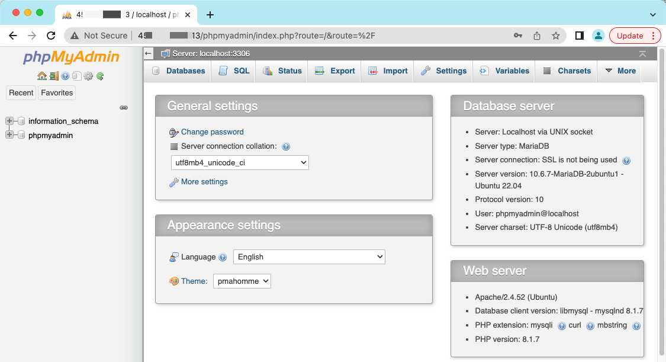This screenshot has width=666, height=362.
Task: Click 'Protocol version: 10' text
Action: coord(509,199)
